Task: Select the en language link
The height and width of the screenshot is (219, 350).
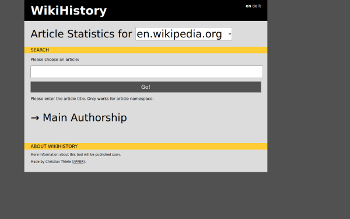Action: (x=249, y=6)
